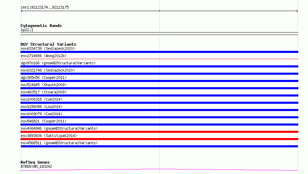Screen dimensions: 308x174
Task: Open the DGV Structural Variants track title
Action: (48, 44)
